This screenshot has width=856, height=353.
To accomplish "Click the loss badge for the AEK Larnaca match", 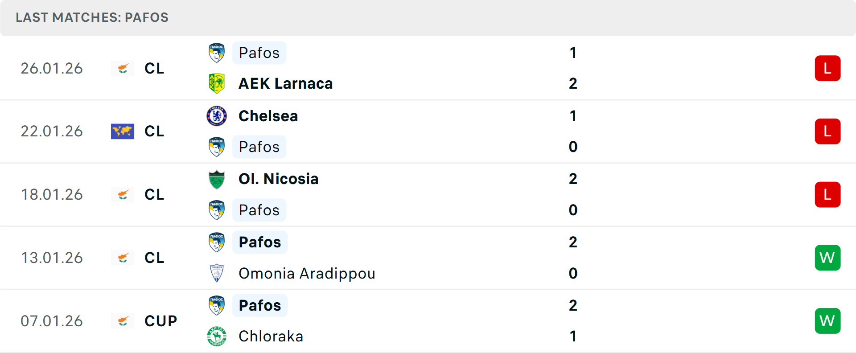I will click(x=827, y=68).
